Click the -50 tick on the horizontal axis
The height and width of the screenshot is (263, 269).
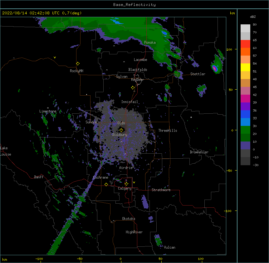coord(80,259)
